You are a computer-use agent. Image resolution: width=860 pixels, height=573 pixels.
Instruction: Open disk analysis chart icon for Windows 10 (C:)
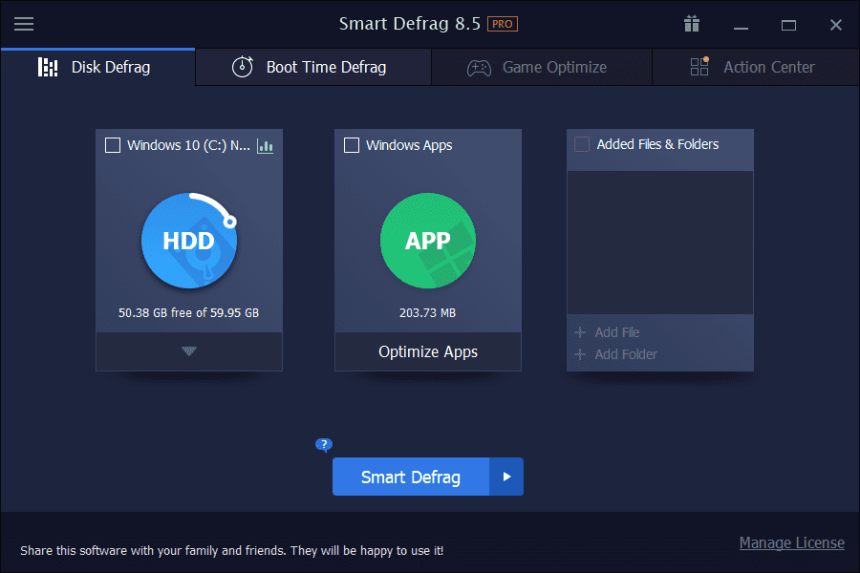click(266, 146)
